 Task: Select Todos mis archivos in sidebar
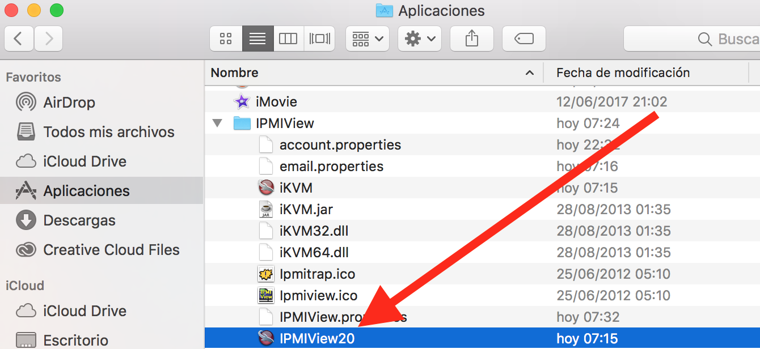109,132
